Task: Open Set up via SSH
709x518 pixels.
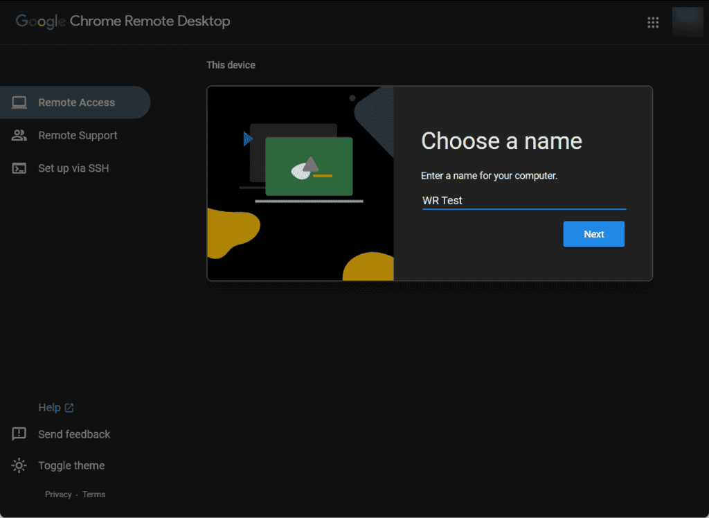Action: coord(75,168)
